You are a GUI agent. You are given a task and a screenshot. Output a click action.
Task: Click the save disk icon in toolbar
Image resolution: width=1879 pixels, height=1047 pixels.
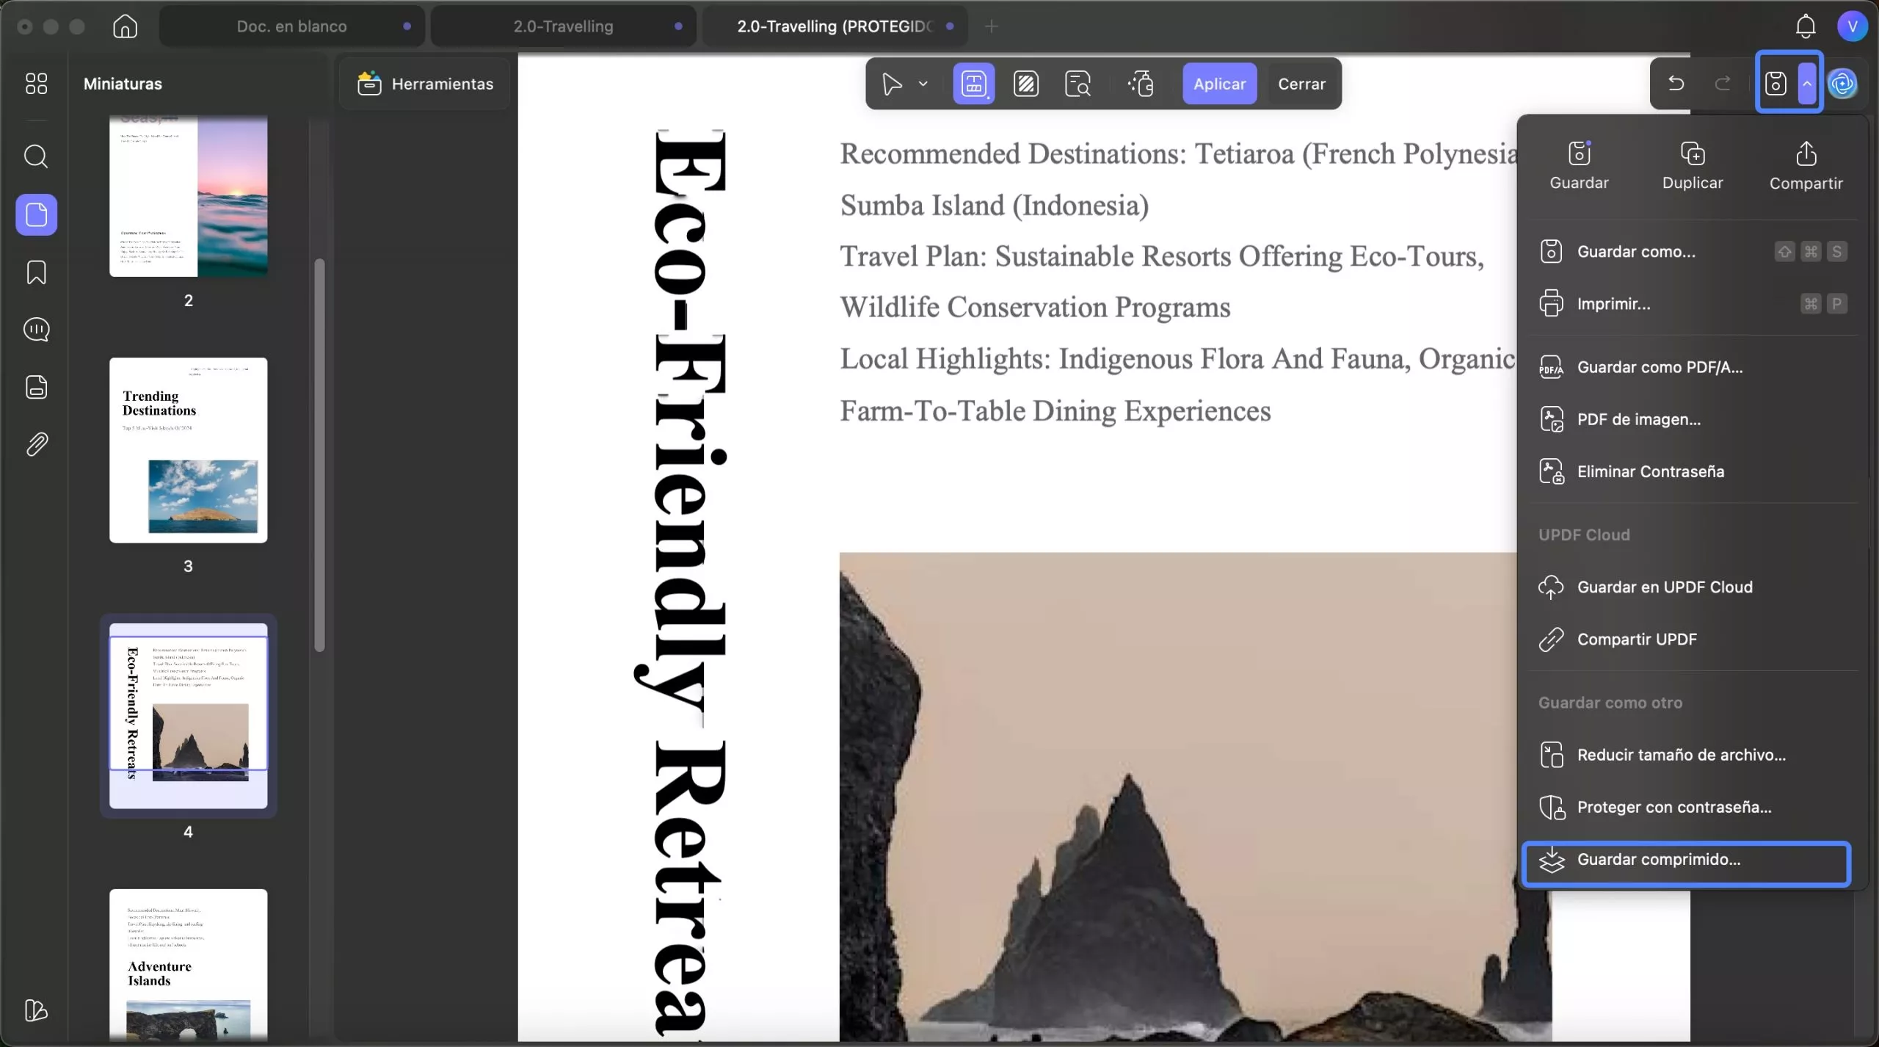click(x=1775, y=84)
